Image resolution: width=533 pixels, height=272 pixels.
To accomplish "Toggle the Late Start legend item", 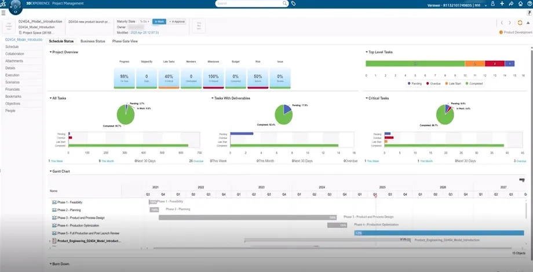I will 453,83.
